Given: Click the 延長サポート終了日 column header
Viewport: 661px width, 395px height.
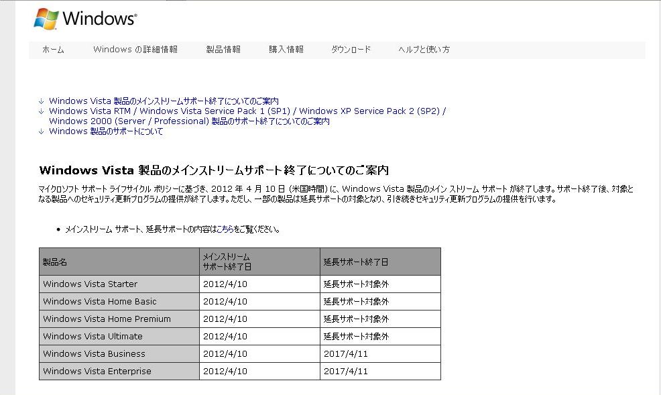Looking at the screenshot, I should pyautogui.click(x=380, y=262).
